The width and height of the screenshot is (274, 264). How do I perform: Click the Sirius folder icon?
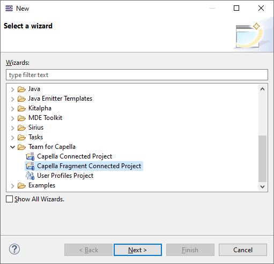click(21, 127)
